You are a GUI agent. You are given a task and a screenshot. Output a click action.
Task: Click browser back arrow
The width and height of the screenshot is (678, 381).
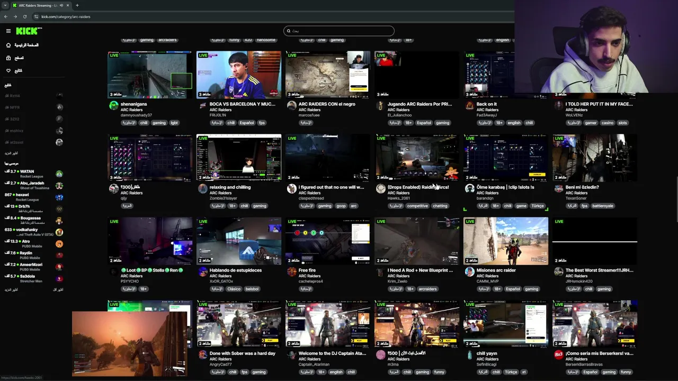6,16
